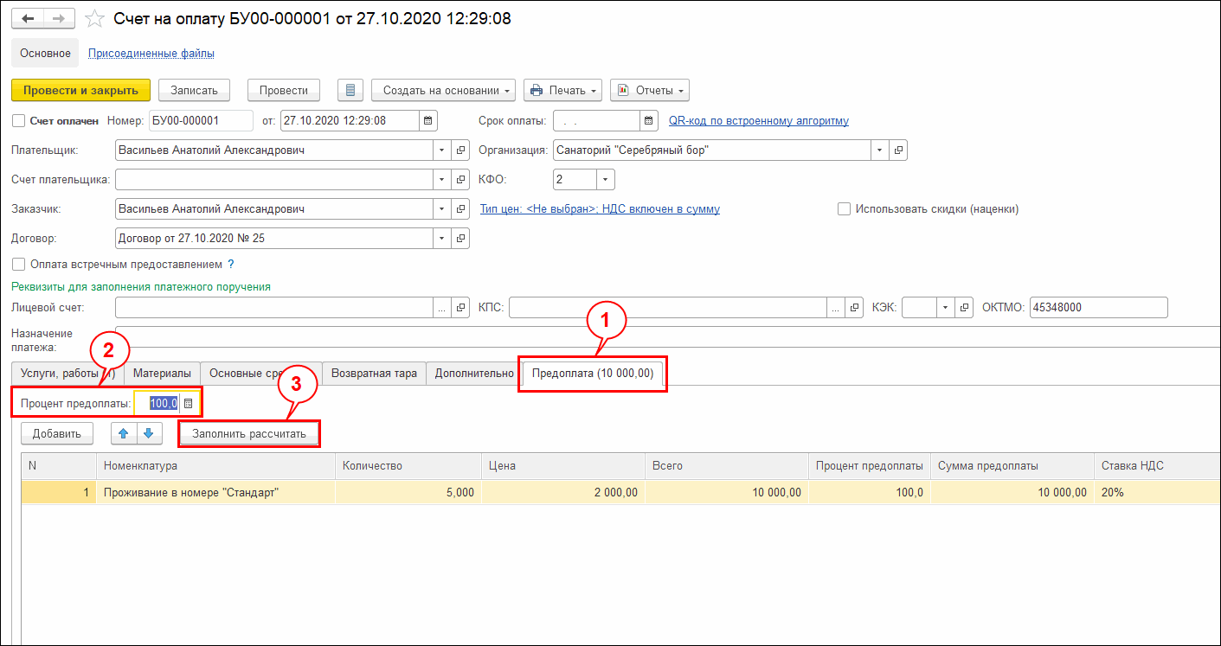This screenshot has width=1221, height=646.
Task: Open Счет плательщика record icon
Action: [x=461, y=180]
